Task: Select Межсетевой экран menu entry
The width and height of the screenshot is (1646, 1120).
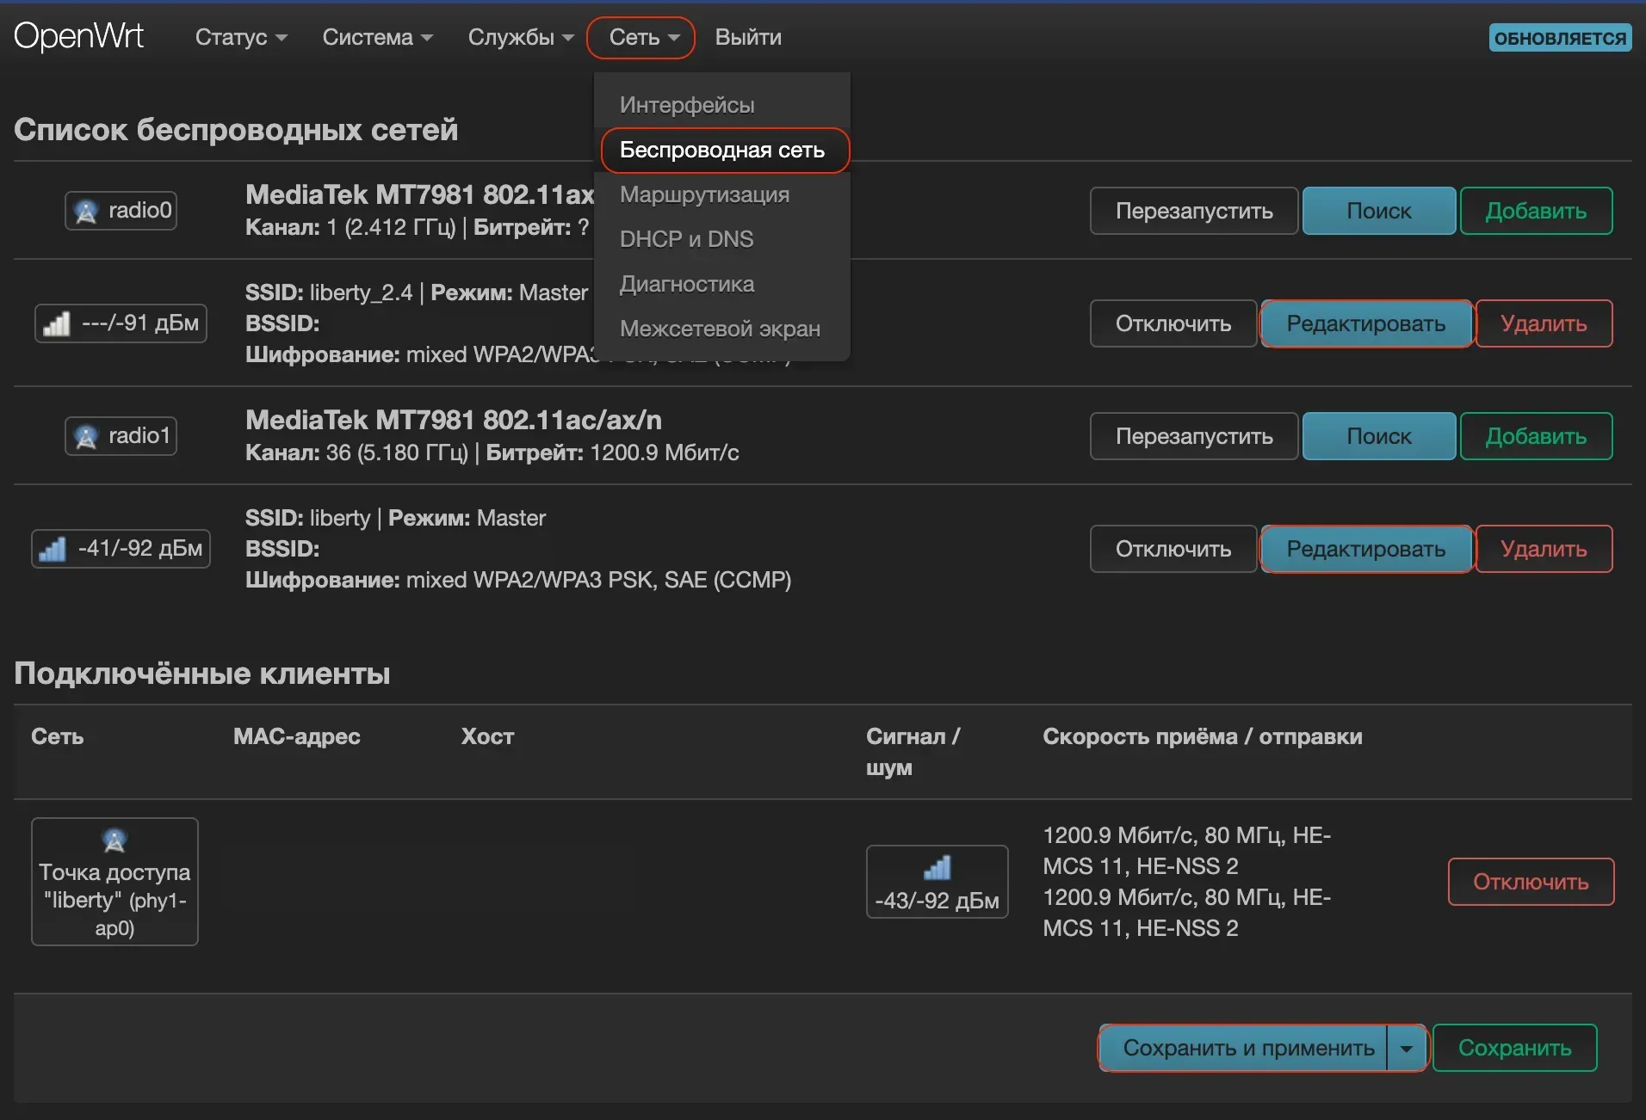Action: click(x=720, y=329)
